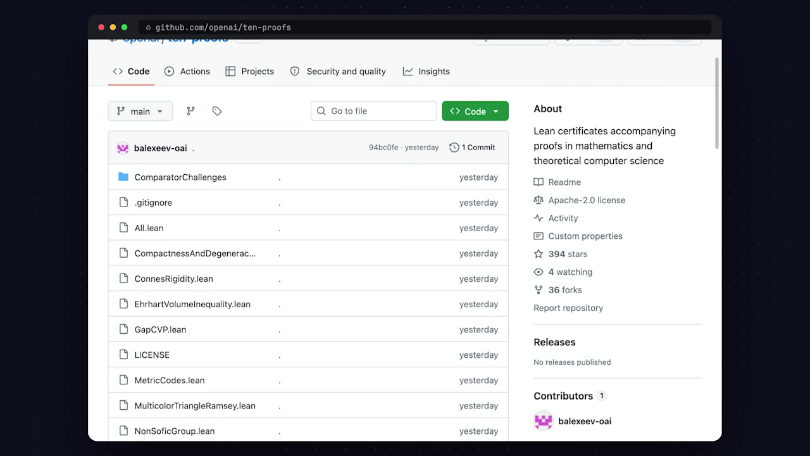View the 394 stars list
This screenshot has height=456, width=810.
click(x=568, y=254)
